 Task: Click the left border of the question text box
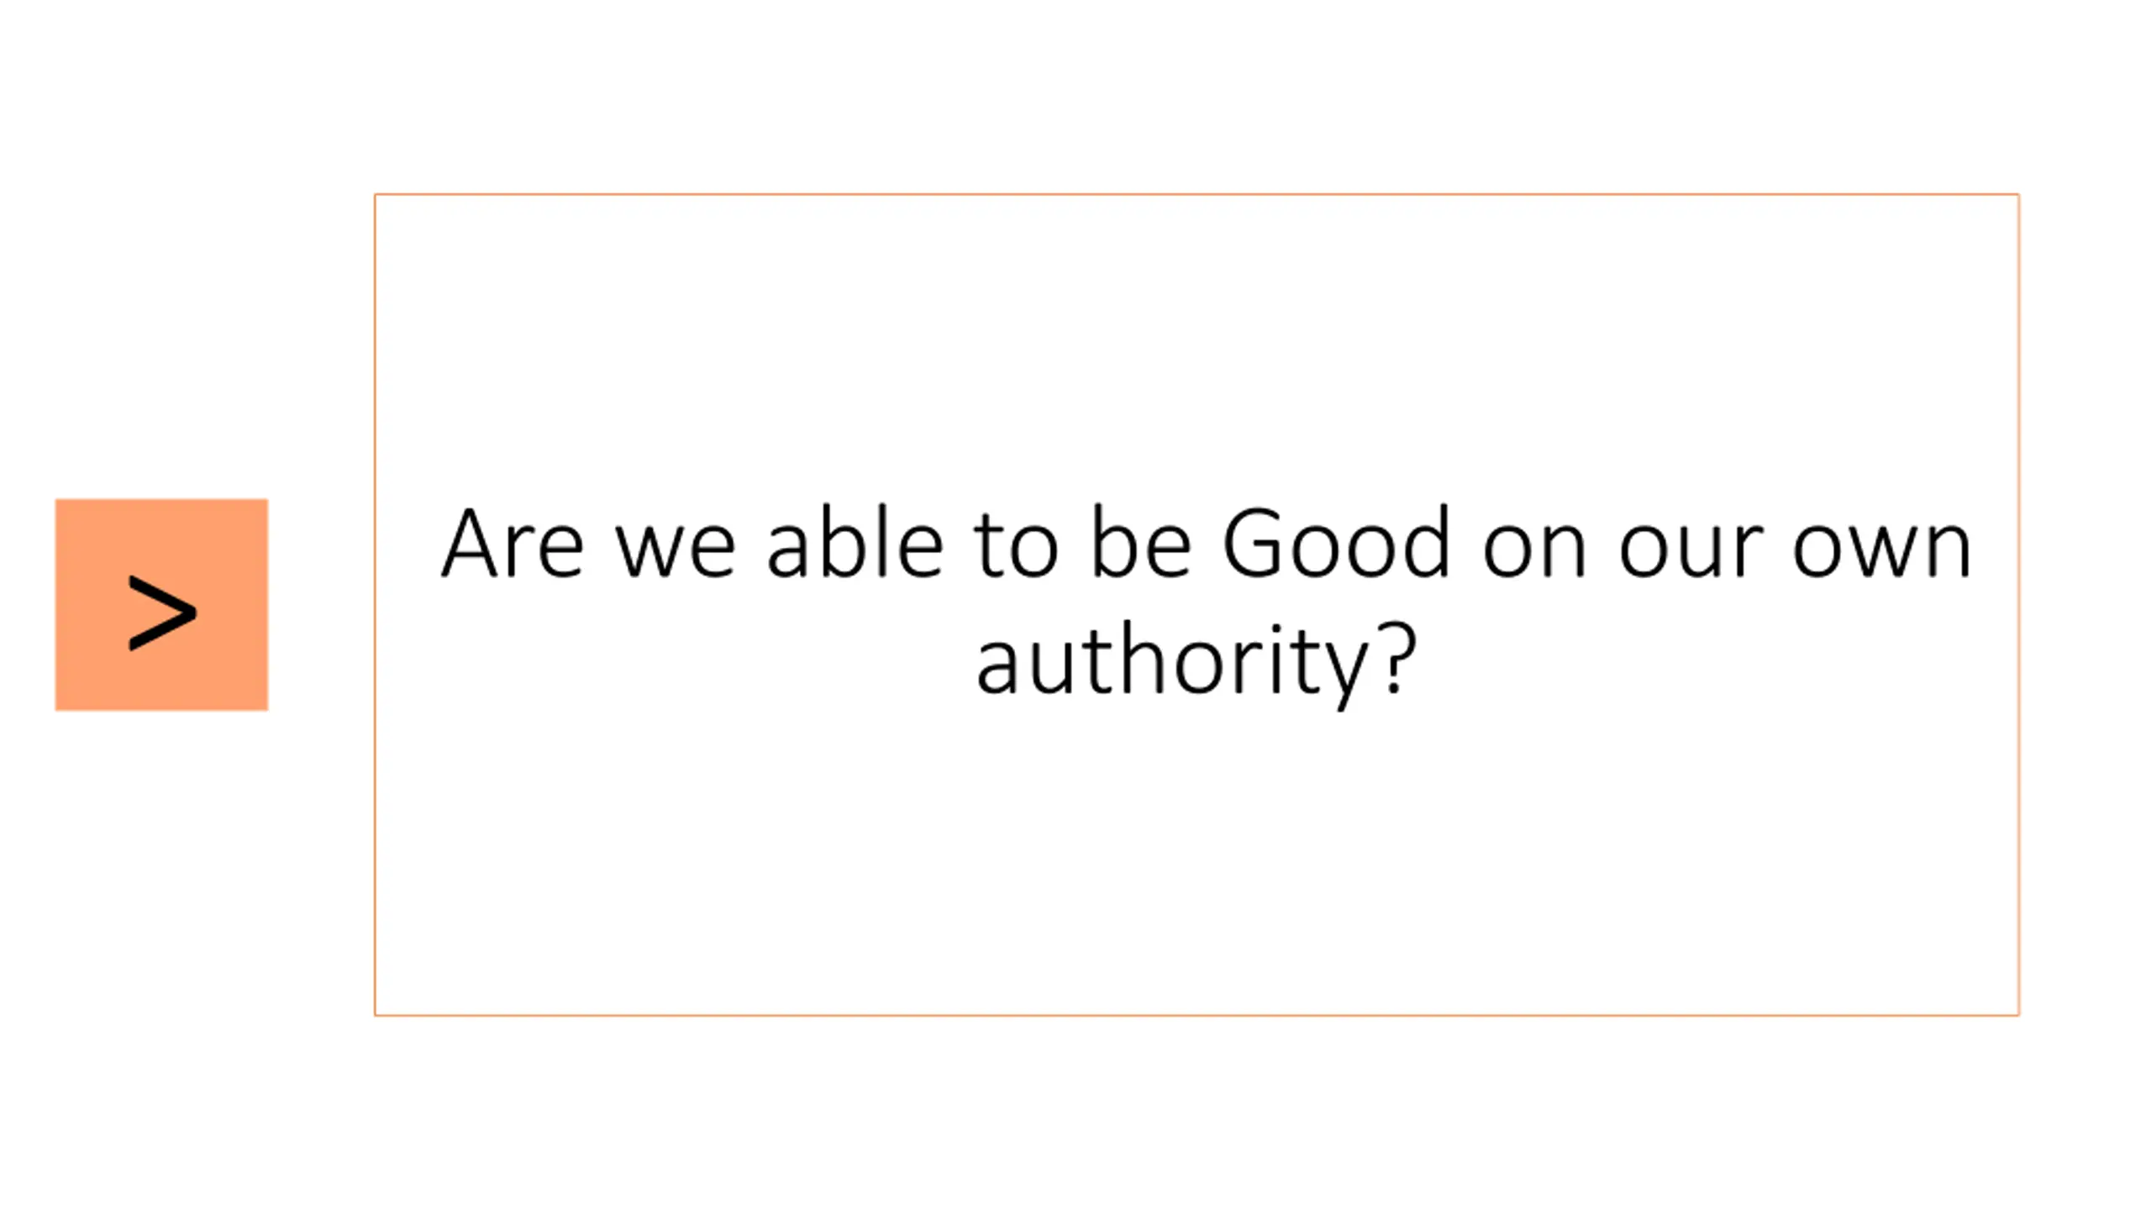click(x=375, y=604)
